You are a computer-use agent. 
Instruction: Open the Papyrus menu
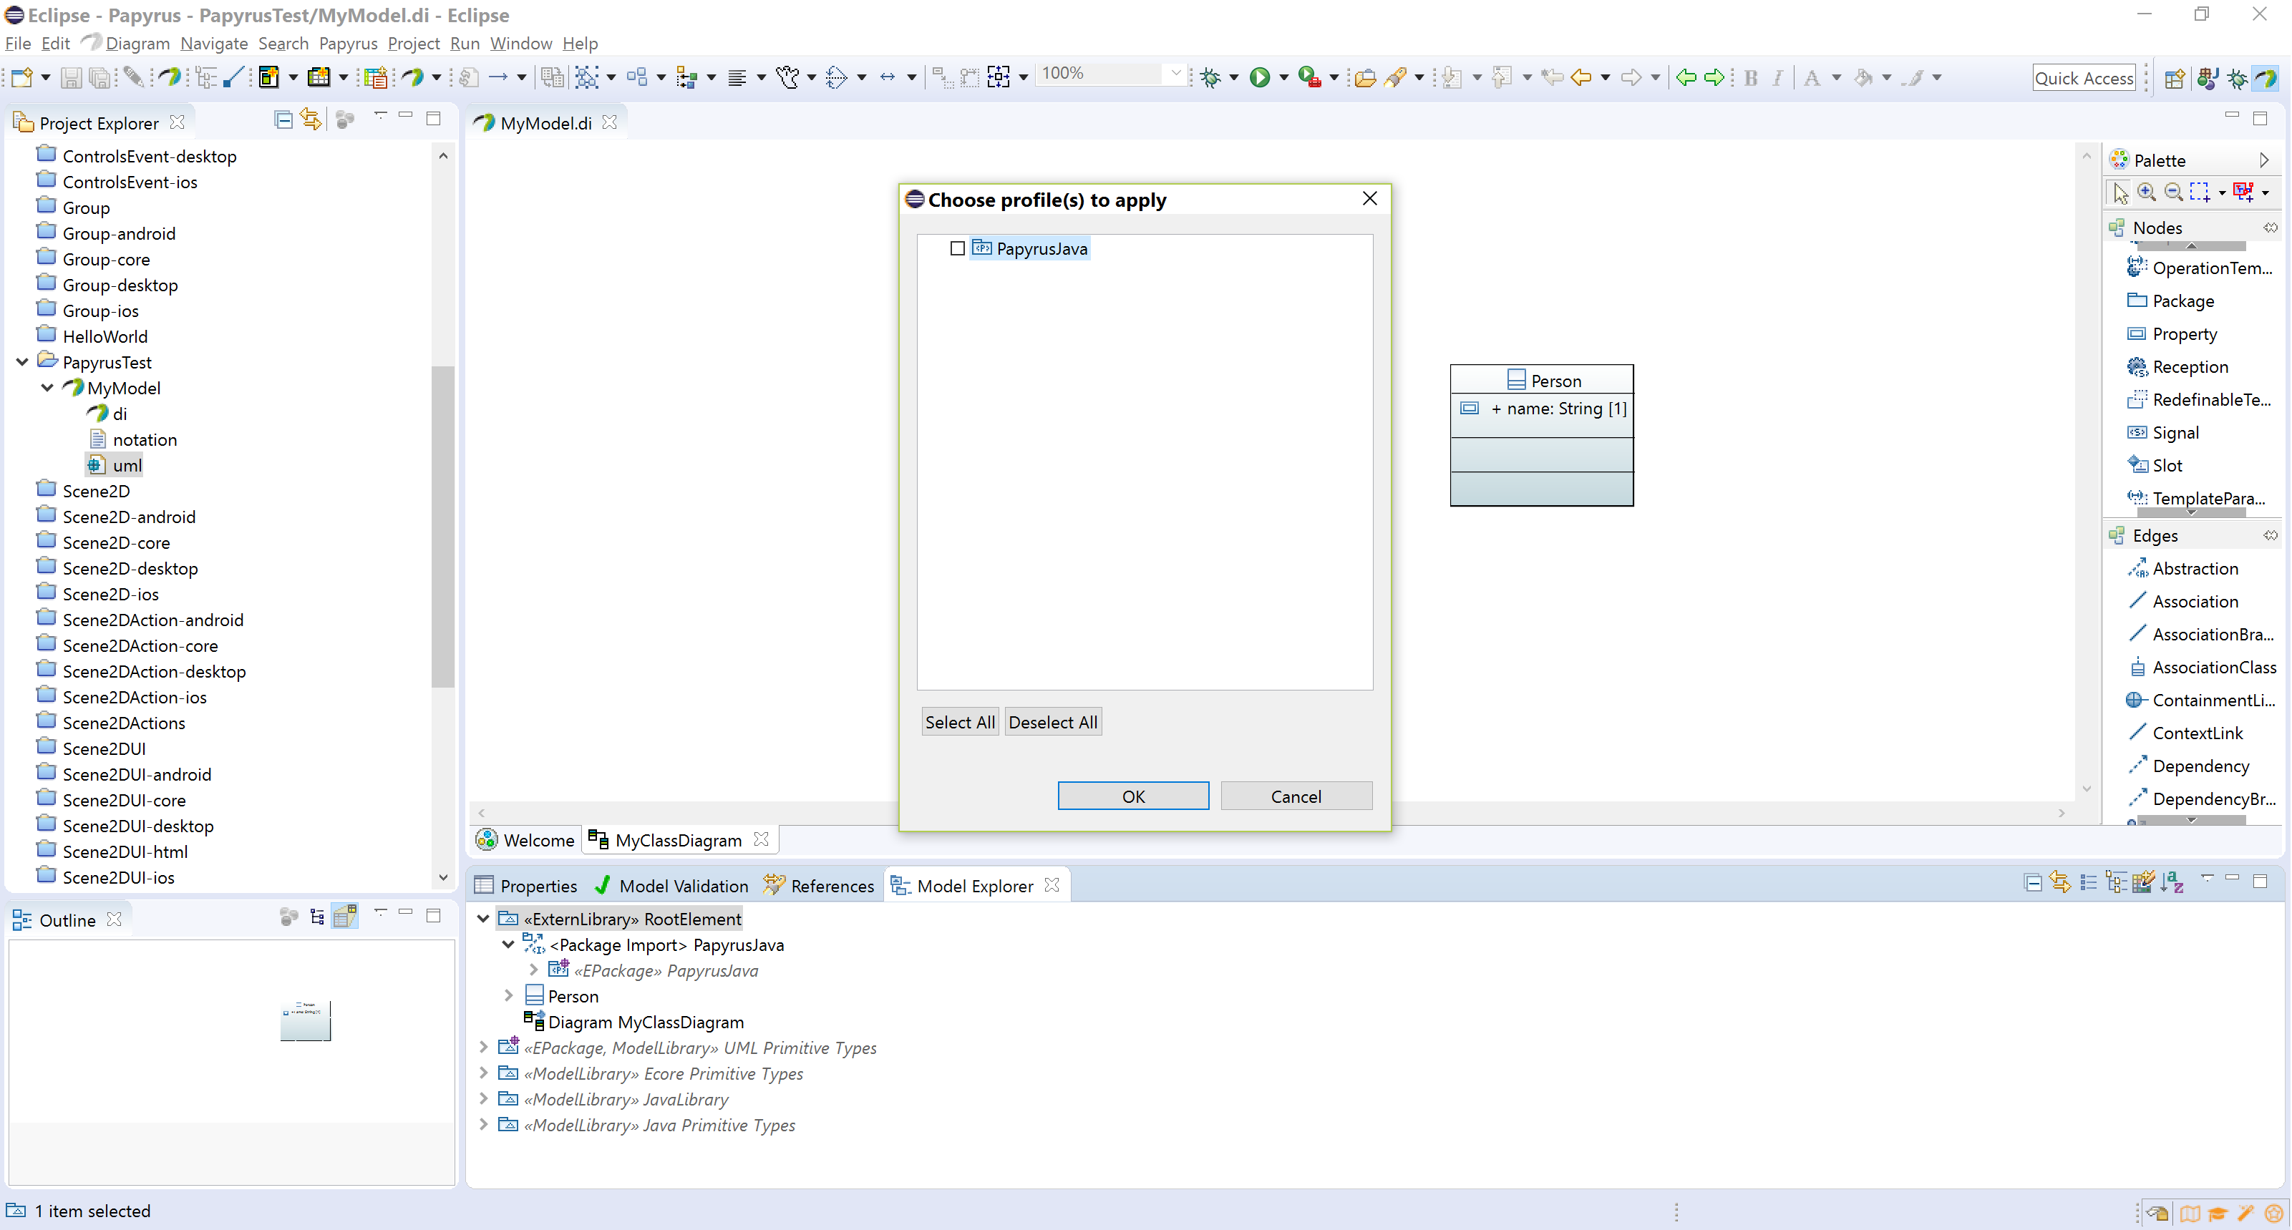pyautogui.click(x=348, y=43)
